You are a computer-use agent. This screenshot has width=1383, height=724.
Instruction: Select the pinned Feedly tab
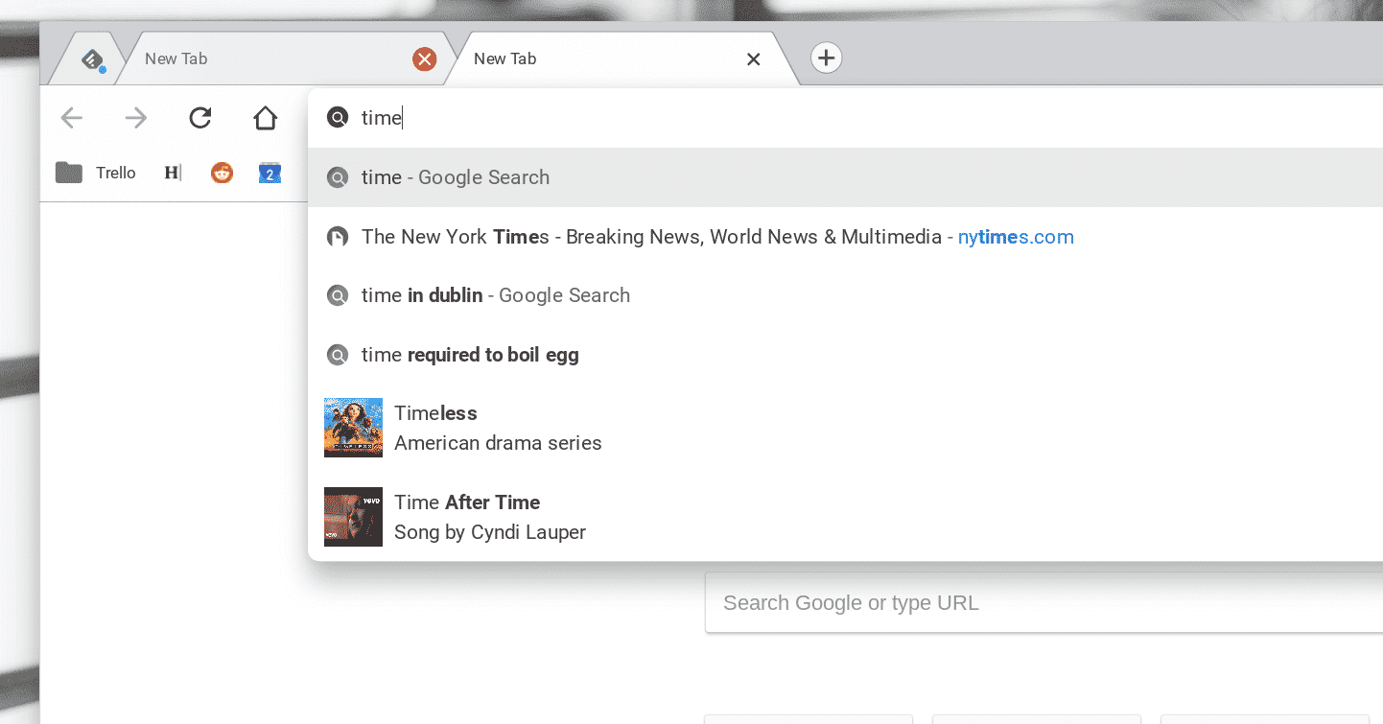(92, 60)
